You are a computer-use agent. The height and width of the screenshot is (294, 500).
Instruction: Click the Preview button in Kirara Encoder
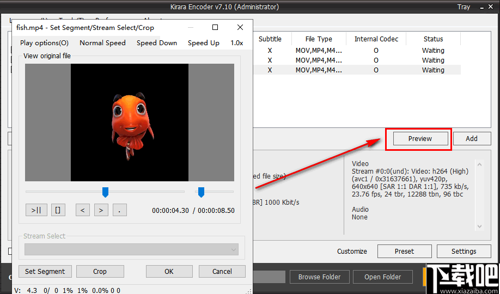(420, 139)
